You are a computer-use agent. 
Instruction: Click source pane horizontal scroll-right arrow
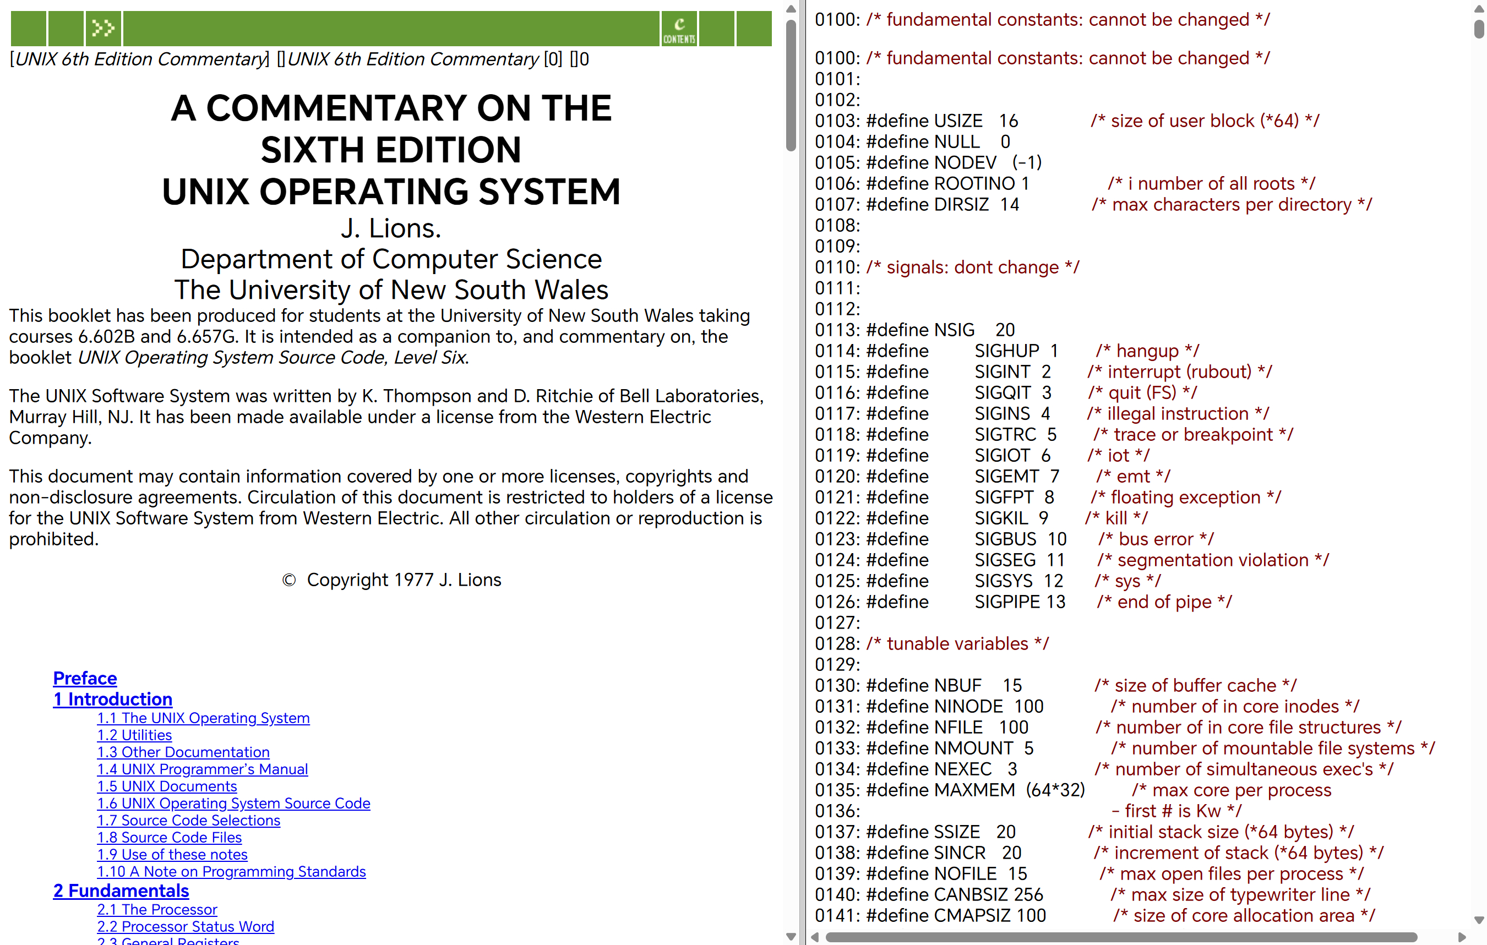[1462, 937]
